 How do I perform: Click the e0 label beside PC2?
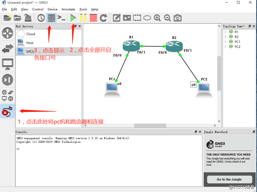point(194,85)
